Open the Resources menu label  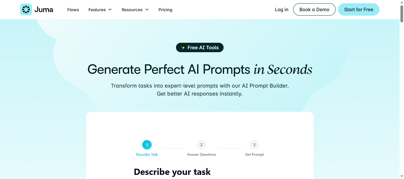(132, 10)
